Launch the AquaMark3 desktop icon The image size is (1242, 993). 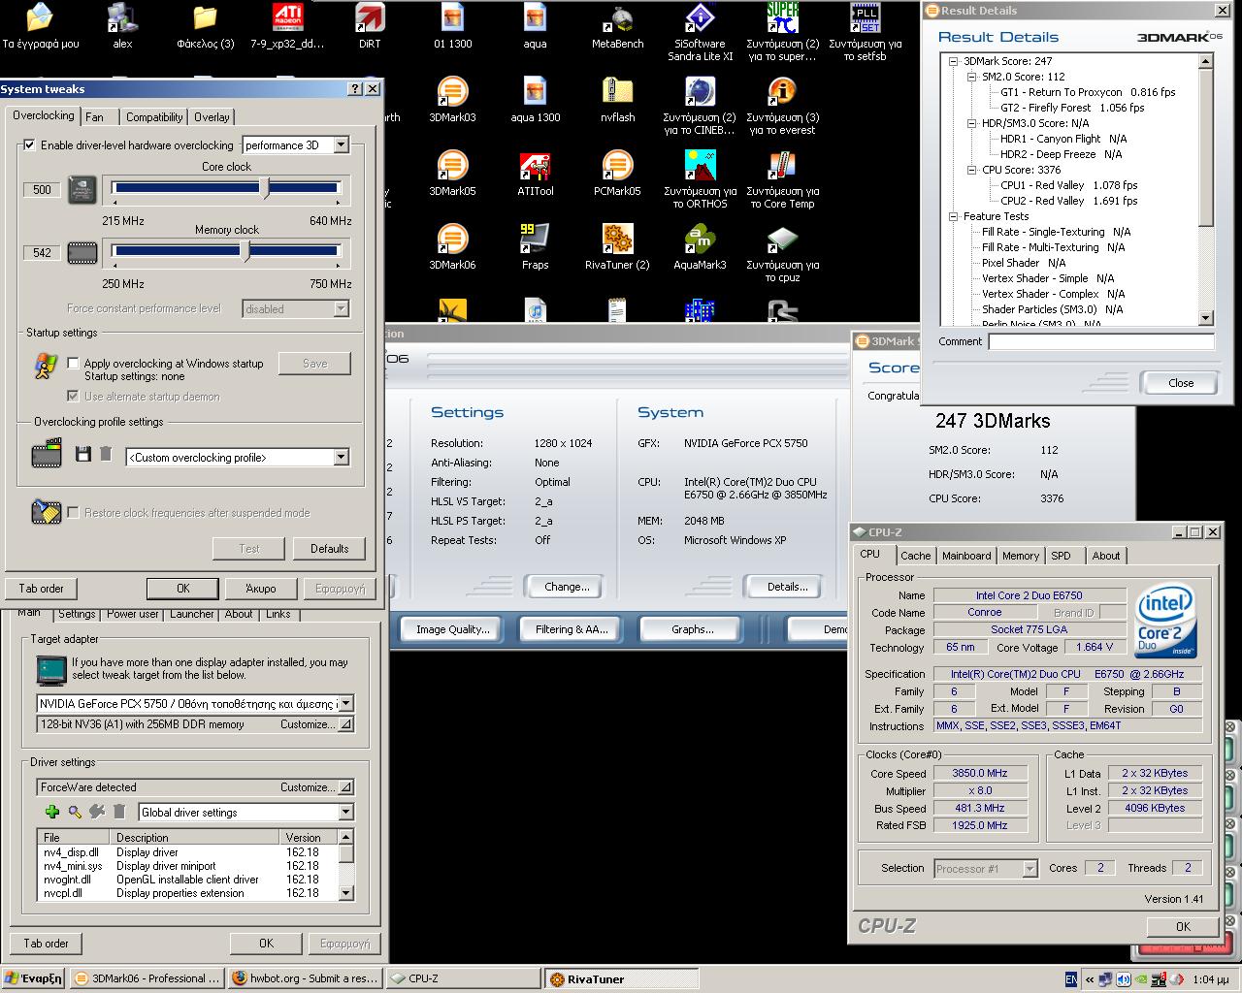coord(700,247)
